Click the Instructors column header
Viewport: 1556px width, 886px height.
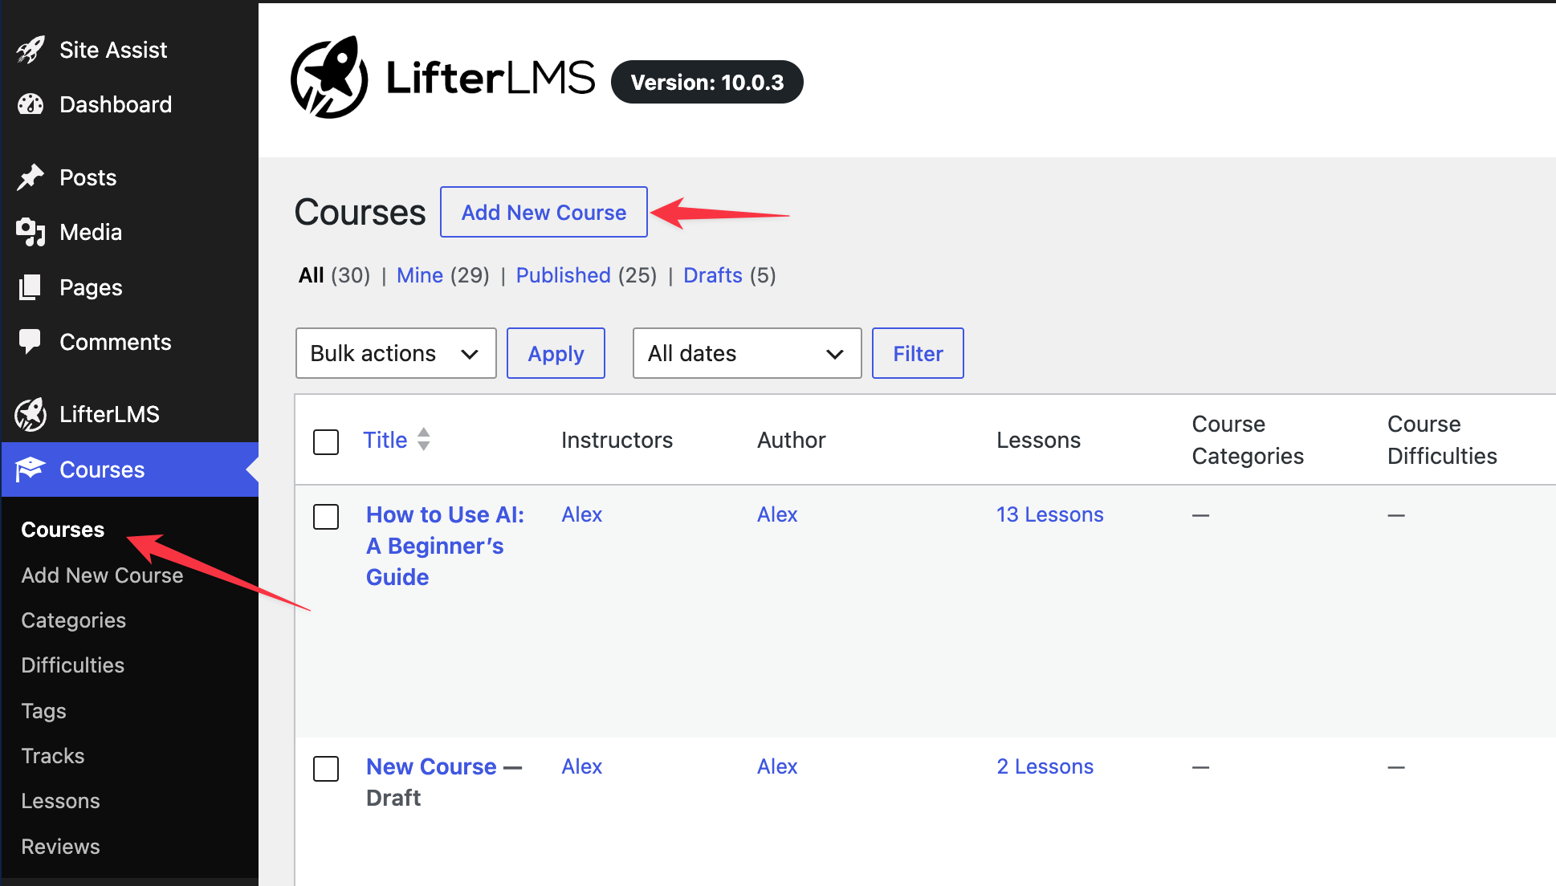pyautogui.click(x=617, y=440)
